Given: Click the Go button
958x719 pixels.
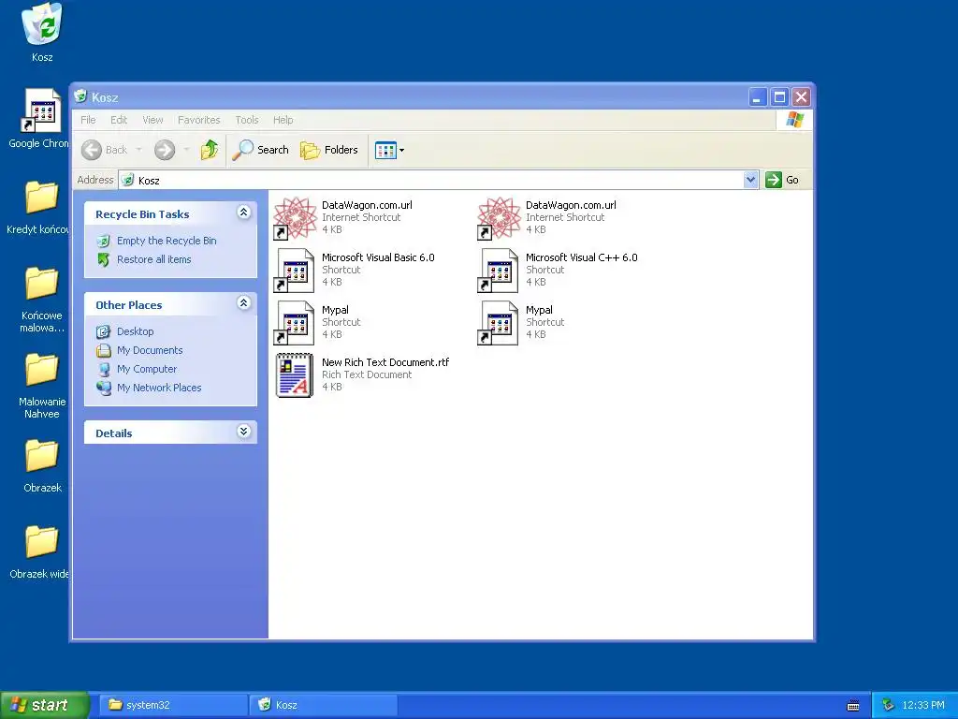Looking at the screenshot, I should coord(782,180).
